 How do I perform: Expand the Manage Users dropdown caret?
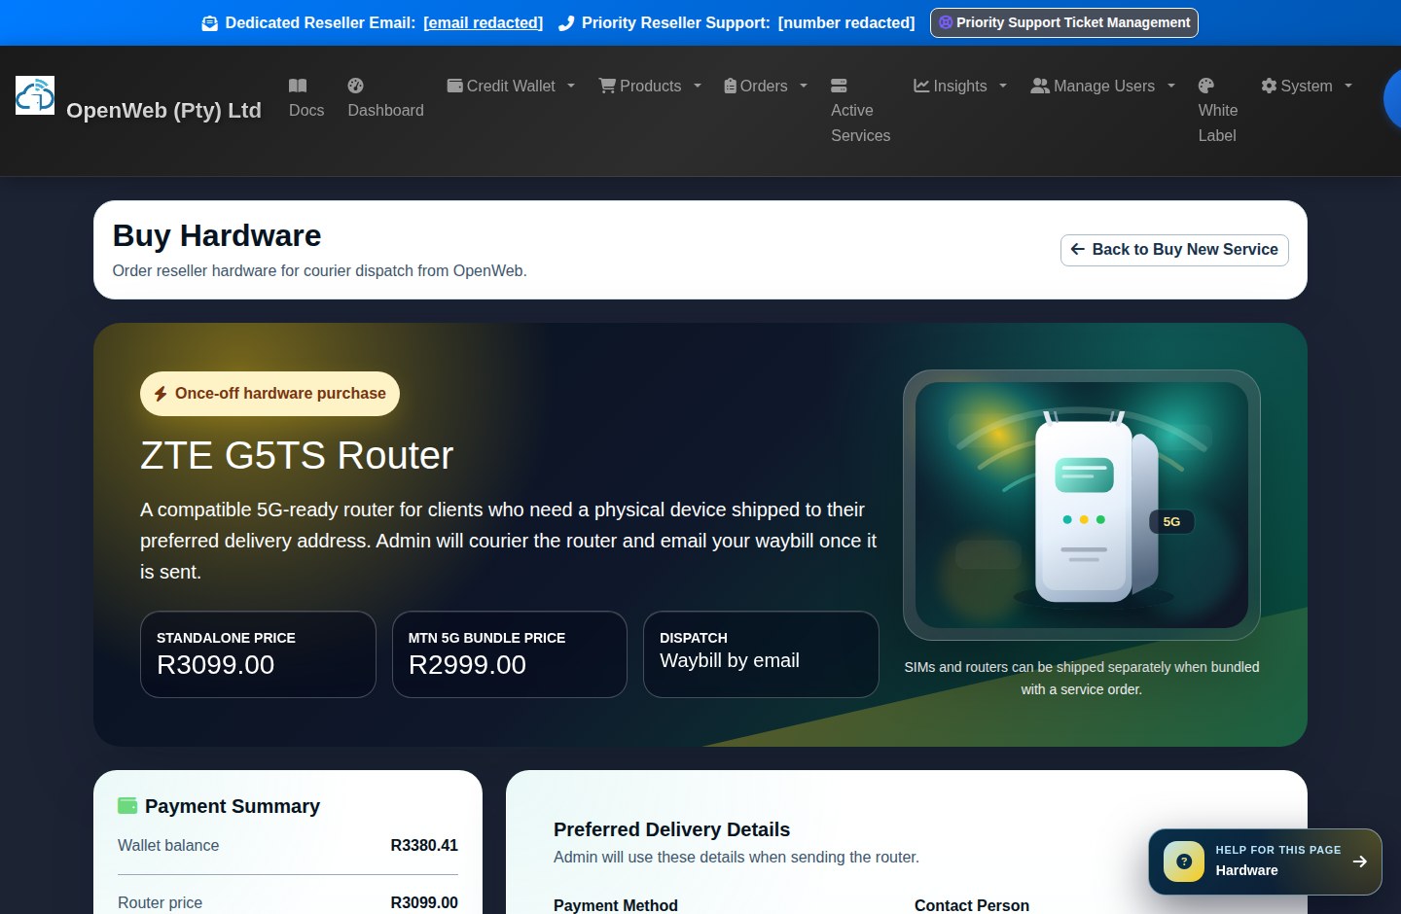click(x=1171, y=86)
